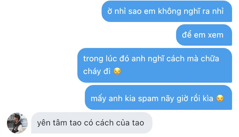Click the word "không" in the top message

[x=169, y=12]
